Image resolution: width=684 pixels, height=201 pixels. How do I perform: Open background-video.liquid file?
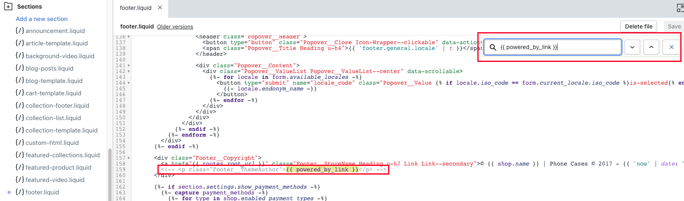pos(60,56)
